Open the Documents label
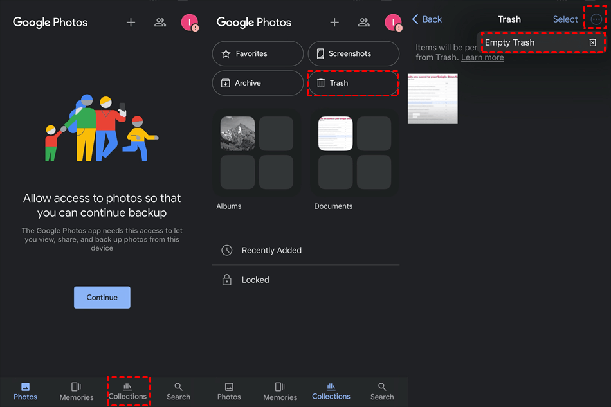Screen dimensions: 611x407 333,206
